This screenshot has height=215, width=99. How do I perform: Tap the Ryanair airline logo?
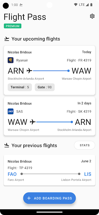click(11, 60)
